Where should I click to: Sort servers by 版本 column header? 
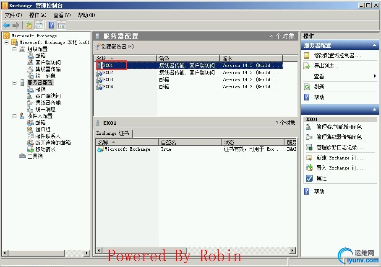251,59
